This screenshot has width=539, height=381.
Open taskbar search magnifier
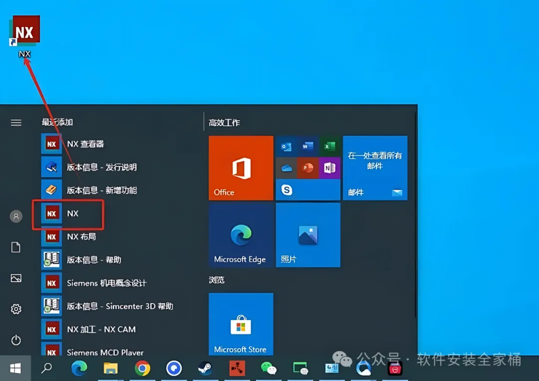pyautogui.click(x=46, y=369)
